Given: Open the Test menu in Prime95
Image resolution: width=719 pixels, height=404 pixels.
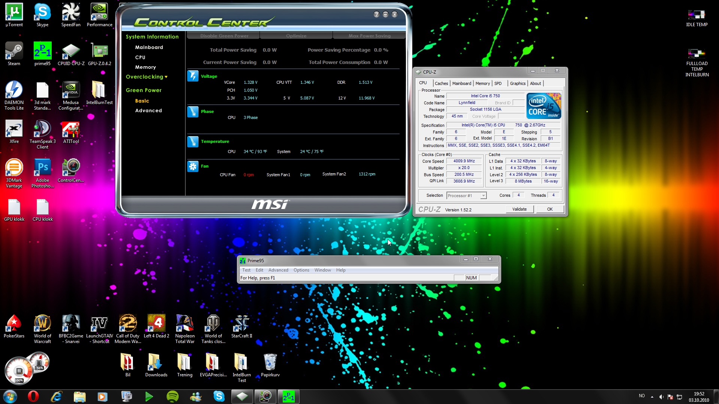Looking at the screenshot, I should coord(246,270).
